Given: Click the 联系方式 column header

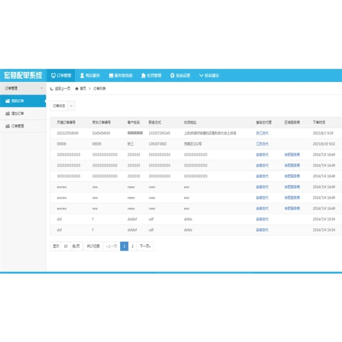Looking at the screenshot, I should coord(155,122).
